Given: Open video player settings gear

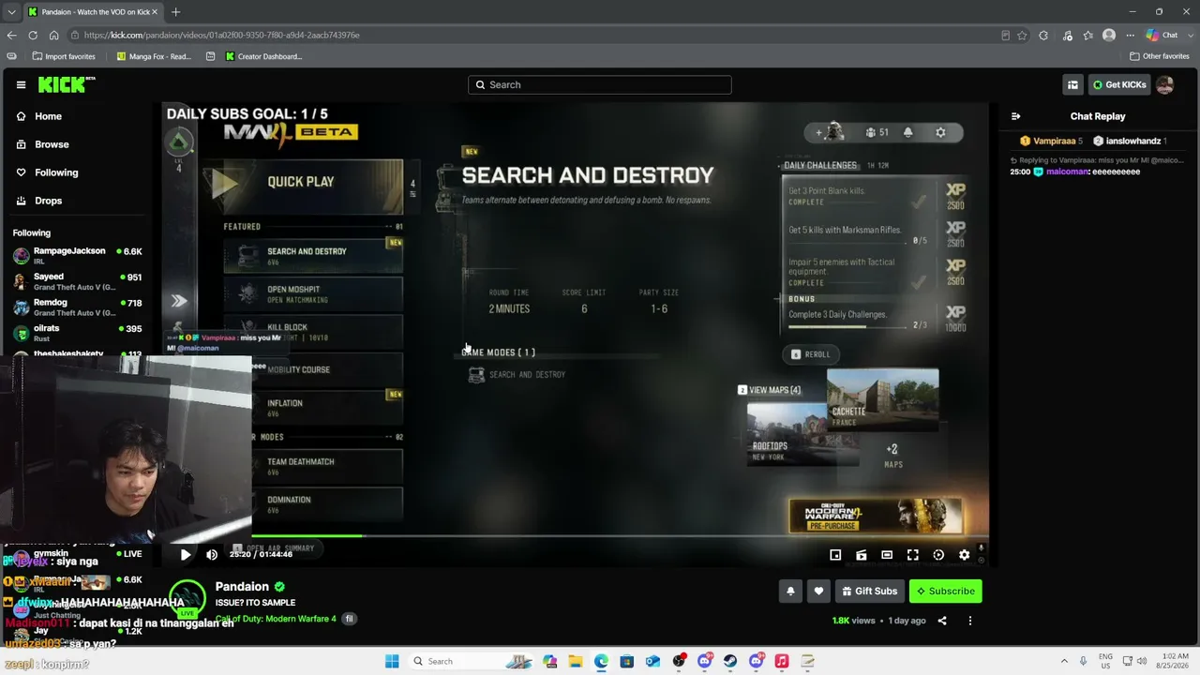Looking at the screenshot, I should pyautogui.click(x=964, y=555).
